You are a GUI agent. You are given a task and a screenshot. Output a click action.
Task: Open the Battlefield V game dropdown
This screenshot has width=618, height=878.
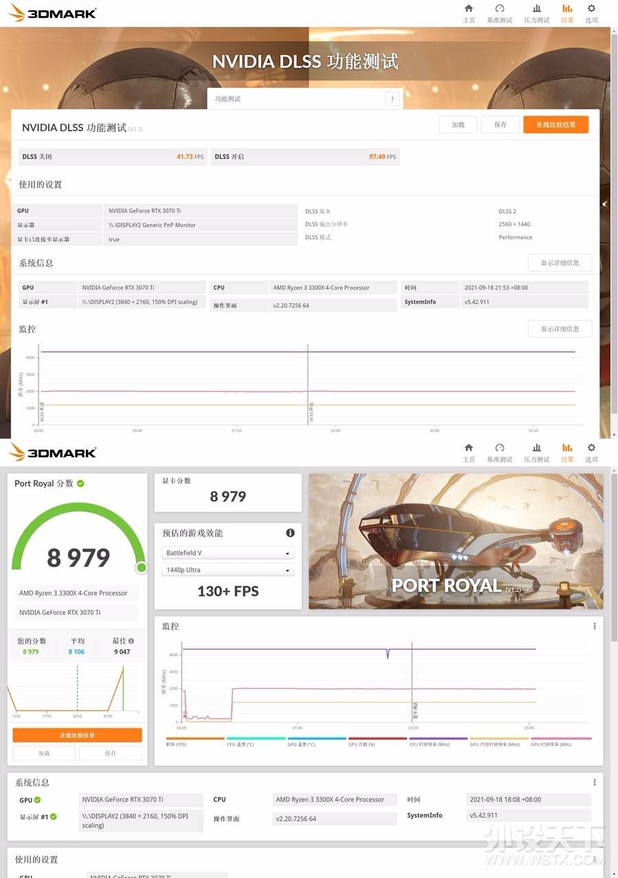[228, 553]
